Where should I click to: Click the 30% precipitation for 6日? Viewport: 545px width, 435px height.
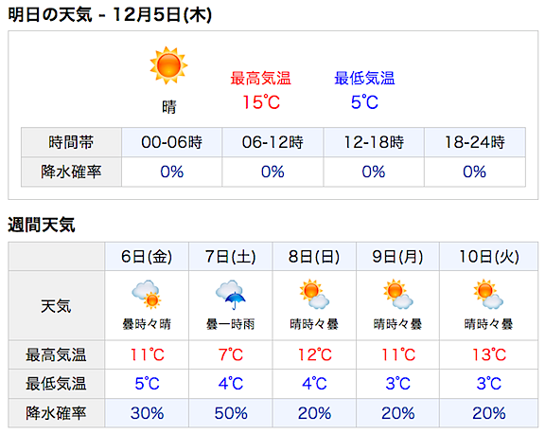147,413
